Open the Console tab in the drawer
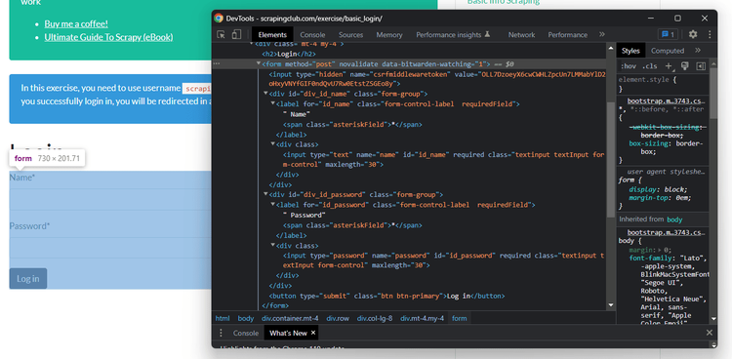This screenshot has height=359, width=732. 246,333
